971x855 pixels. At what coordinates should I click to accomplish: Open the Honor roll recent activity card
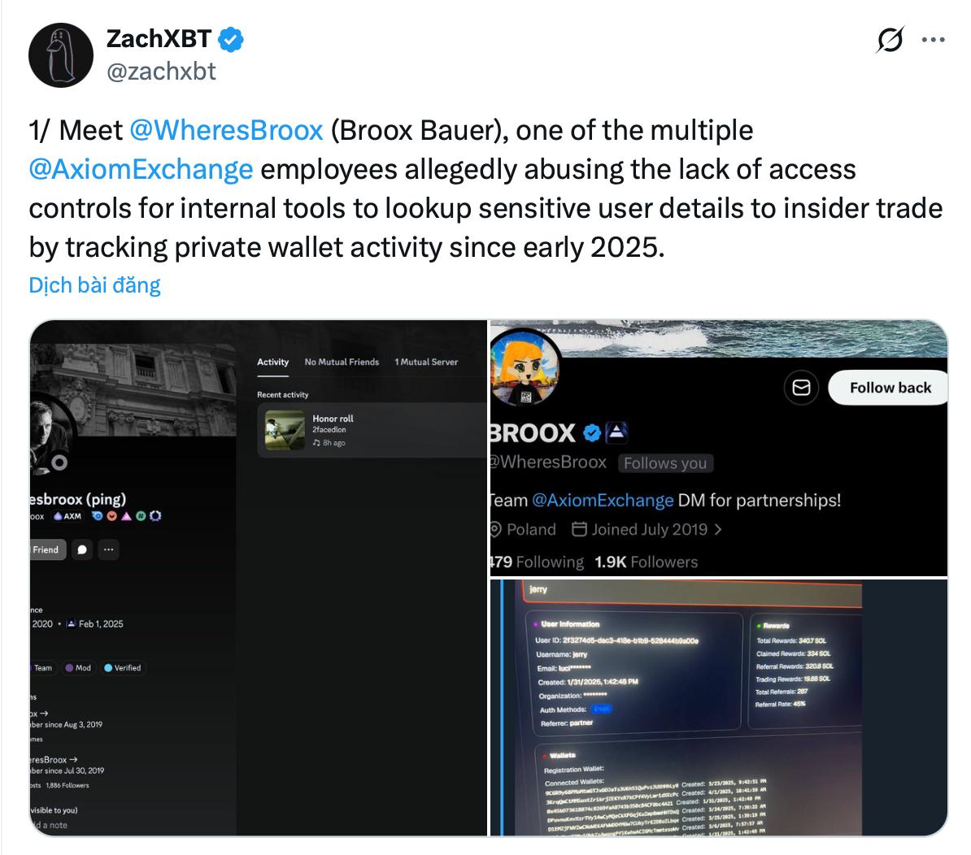372,430
